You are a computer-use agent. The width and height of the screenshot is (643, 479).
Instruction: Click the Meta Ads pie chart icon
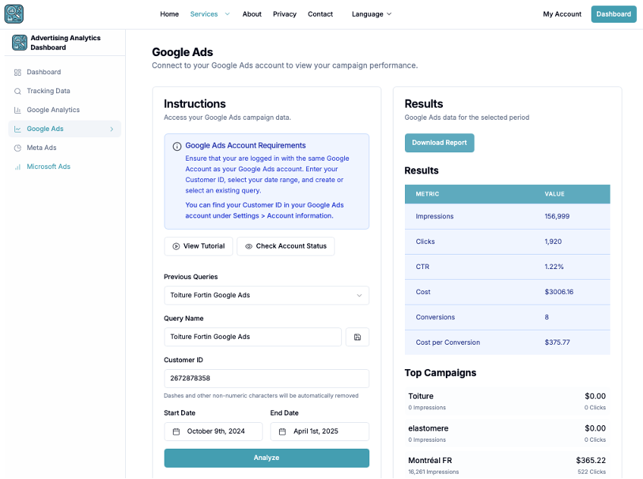click(17, 148)
